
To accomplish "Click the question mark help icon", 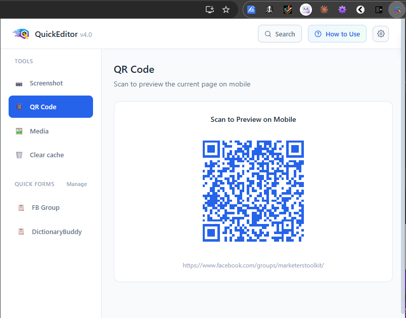I will (x=318, y=34).
